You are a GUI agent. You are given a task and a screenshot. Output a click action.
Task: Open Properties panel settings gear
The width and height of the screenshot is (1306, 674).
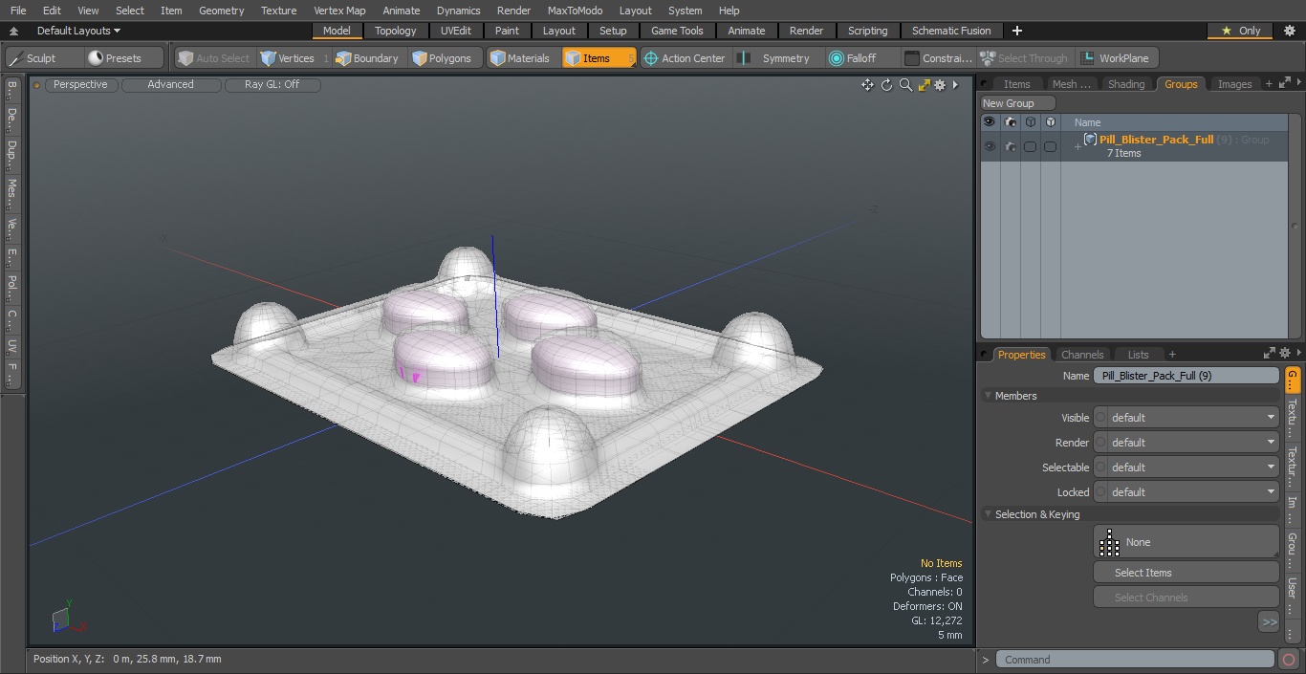pos(1285,354)
